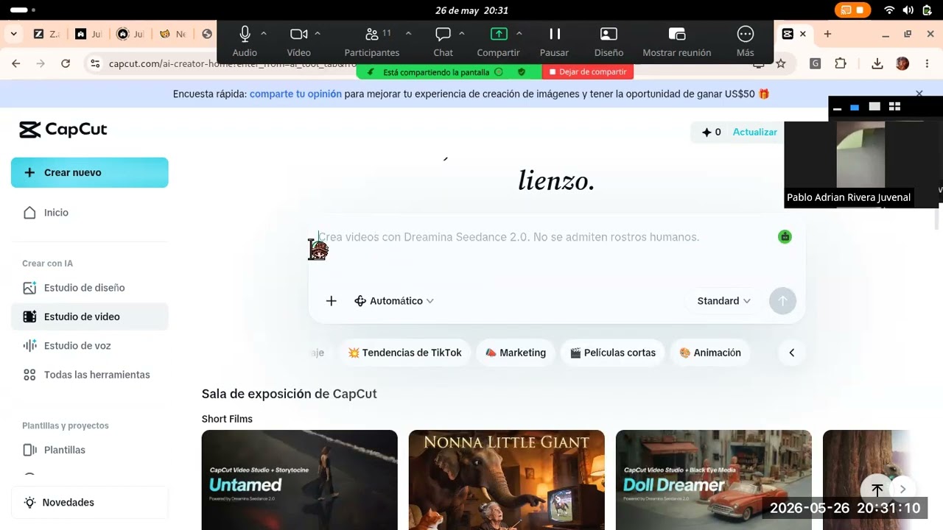The image size is (943, 530).
Task: Click the green robot icon in prompt box
Action: coord(785,237)
